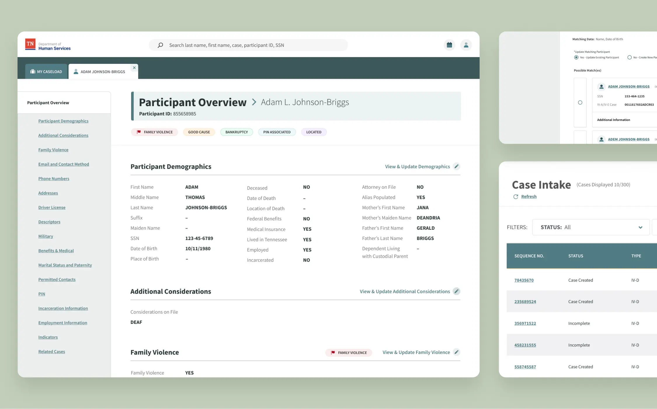The width and height of the screenshot is (657, 409).
Task: Click avatar icon next to Adam Johnson-Briggs match
Action: [x=601, y=87]
